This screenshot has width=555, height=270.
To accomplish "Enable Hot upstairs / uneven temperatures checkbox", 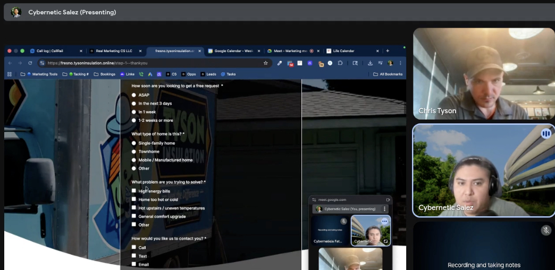I will pos(133,207).
